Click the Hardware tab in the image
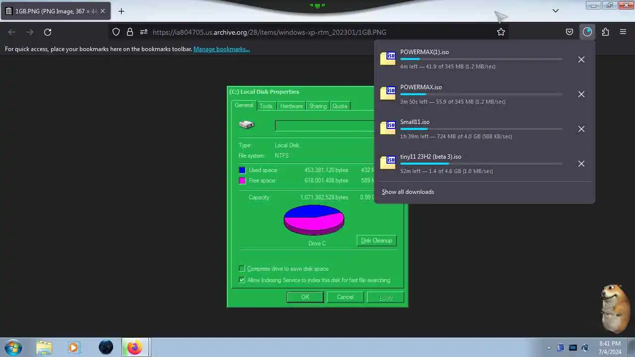635x357 pixels. click(291, 106)
